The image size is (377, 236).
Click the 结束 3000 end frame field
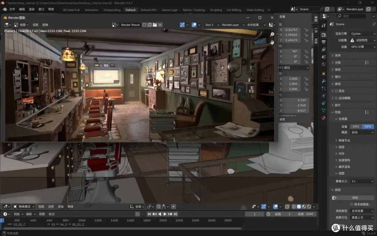pyautogui.click(x=305, y=214)
